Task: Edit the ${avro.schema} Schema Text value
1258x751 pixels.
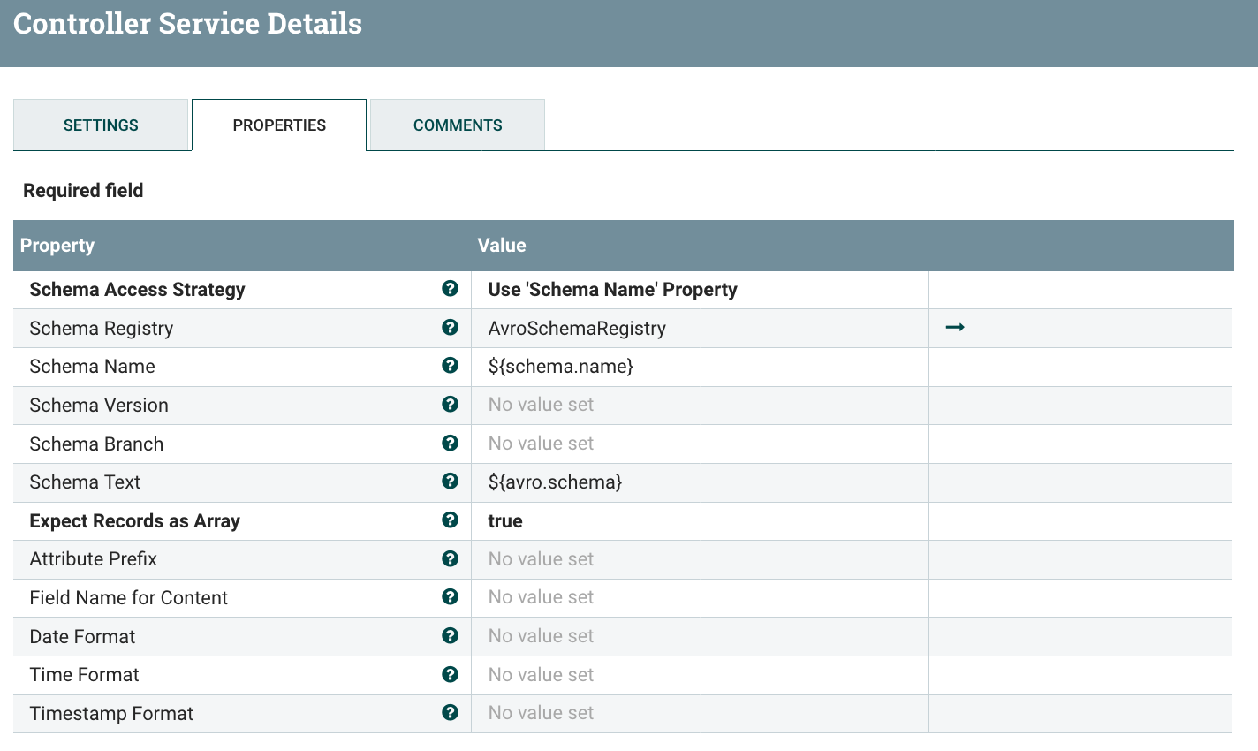Action: [x=700, y=482]
